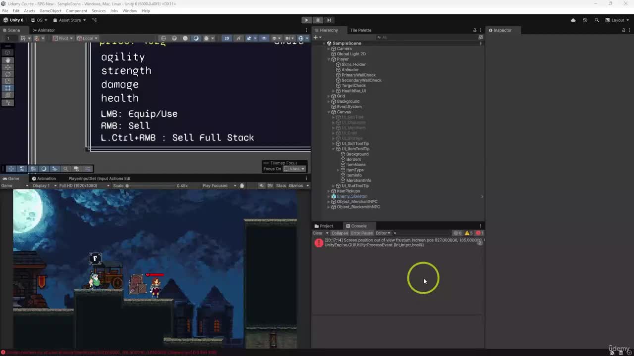Viewport: 634px width, 356px height.
Task: Select MerchantInfo in Hierarchy
Action: point(359,180)
